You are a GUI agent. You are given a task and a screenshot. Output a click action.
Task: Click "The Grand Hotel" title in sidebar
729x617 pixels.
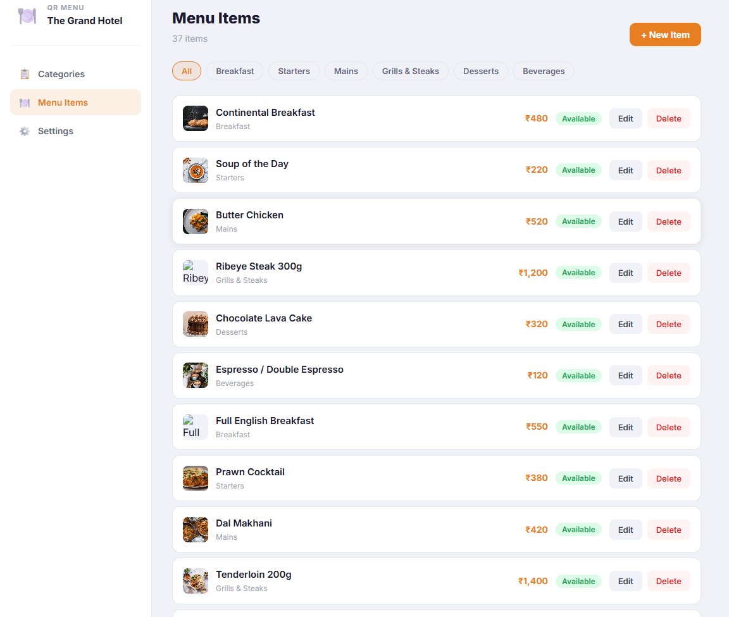85,20
